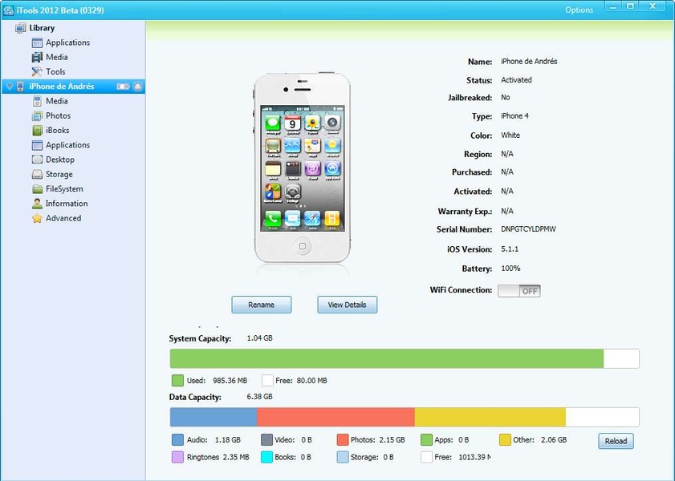Open Desktop under the iPhone device
The width and height of the screenshot is (675, 481).
(x=59, y=160)
